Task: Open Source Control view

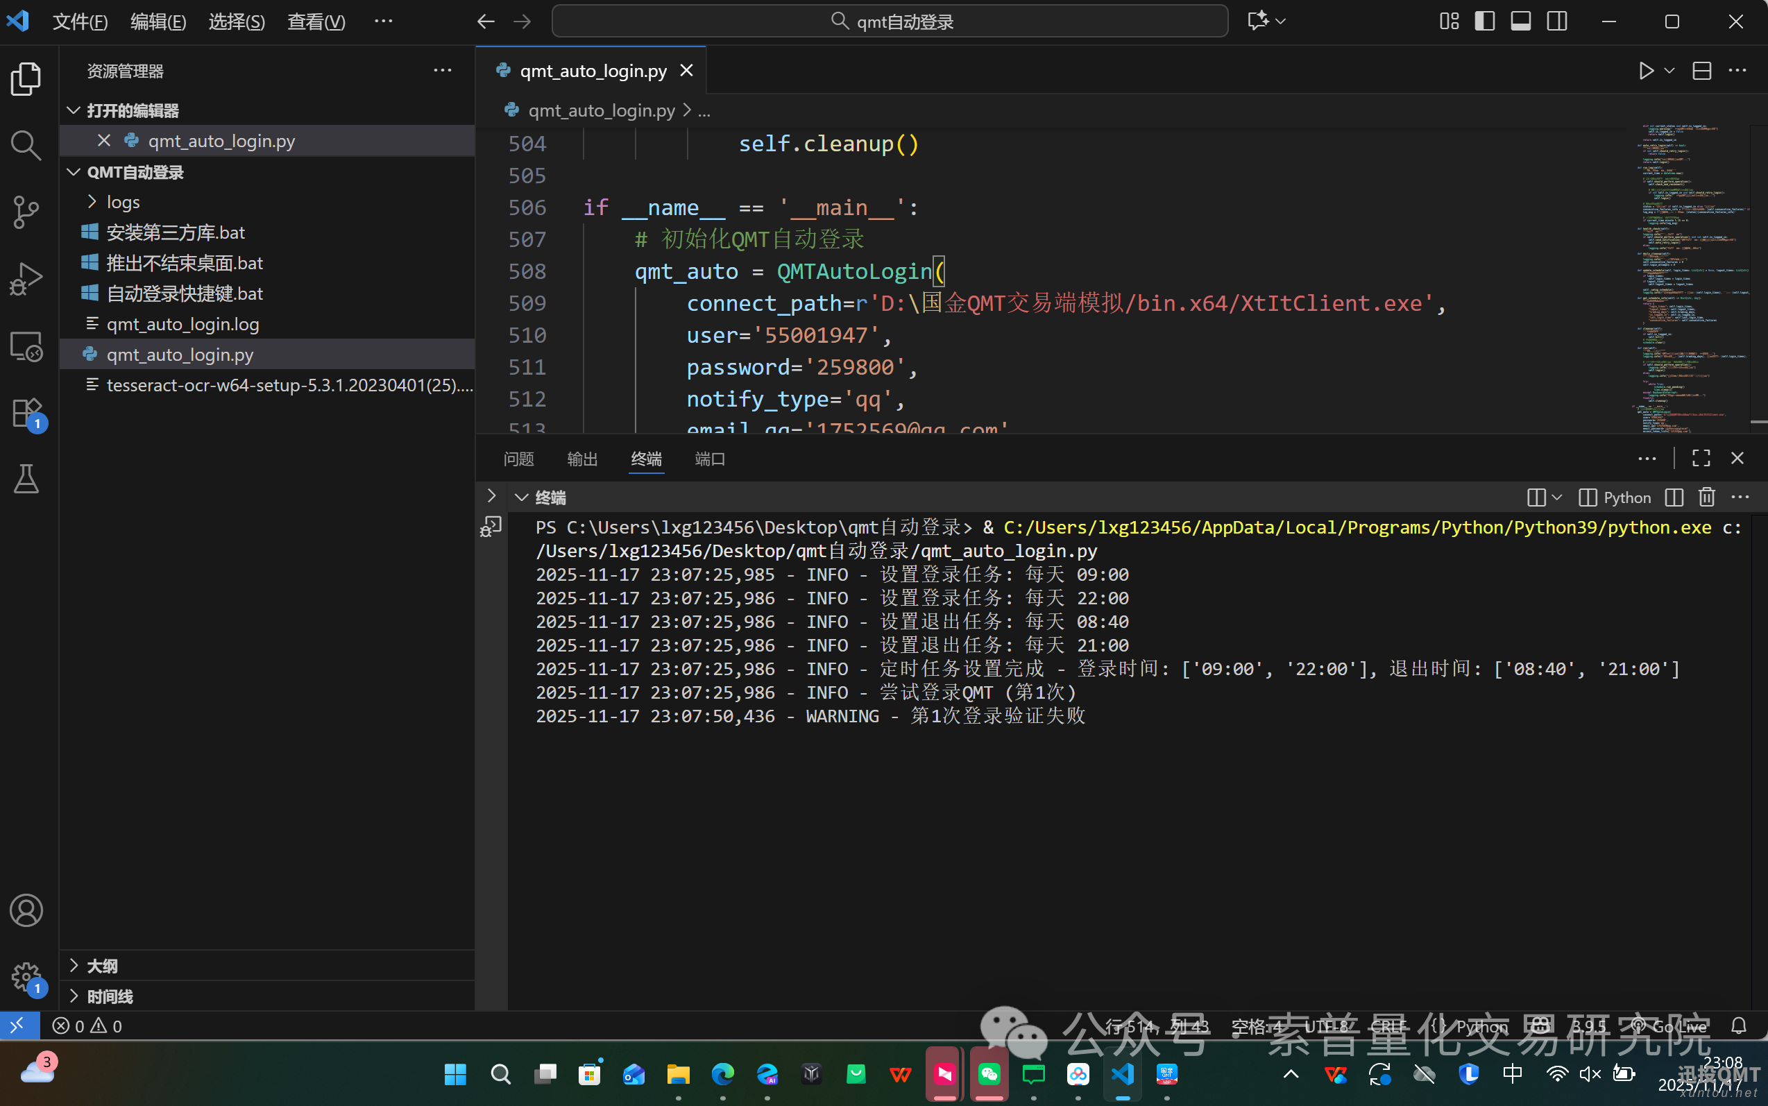Action: click(26, 212)
